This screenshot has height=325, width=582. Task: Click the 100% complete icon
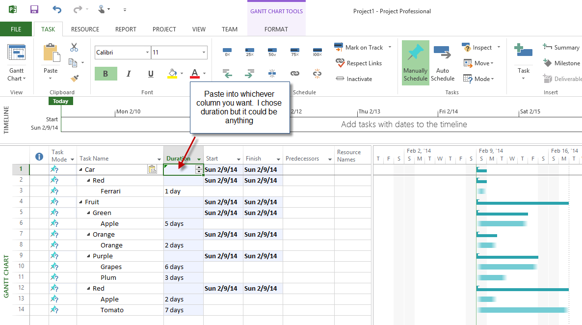pyautogui.click(x=317, y=51)
